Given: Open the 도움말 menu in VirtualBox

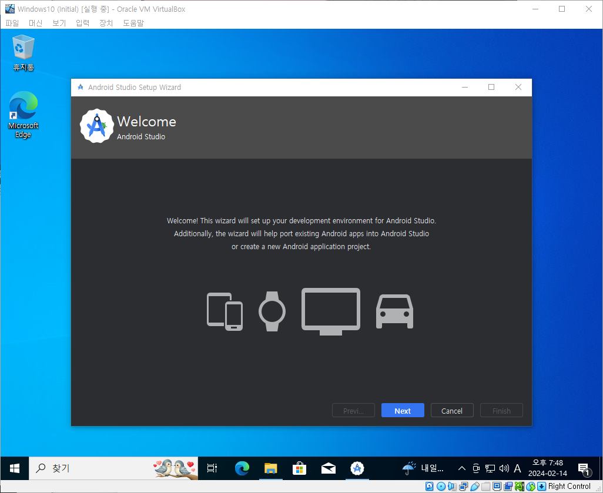Looking at the screenshot, I should pyautogui.click(x=133, y=23).
